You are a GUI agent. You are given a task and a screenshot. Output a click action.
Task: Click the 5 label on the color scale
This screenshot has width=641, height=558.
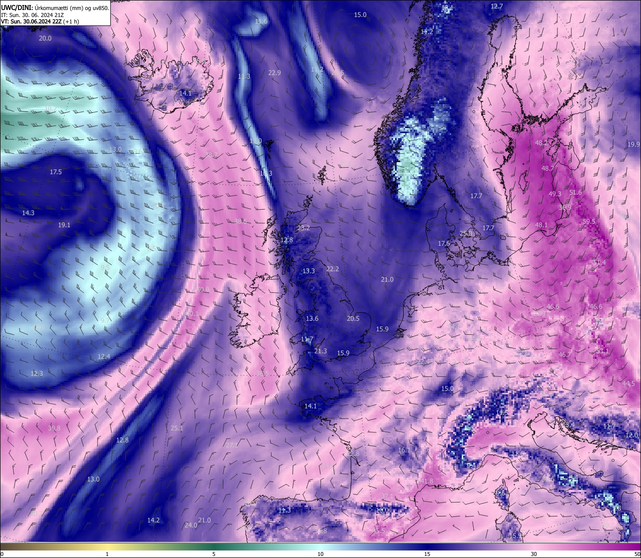pos(214,554)
